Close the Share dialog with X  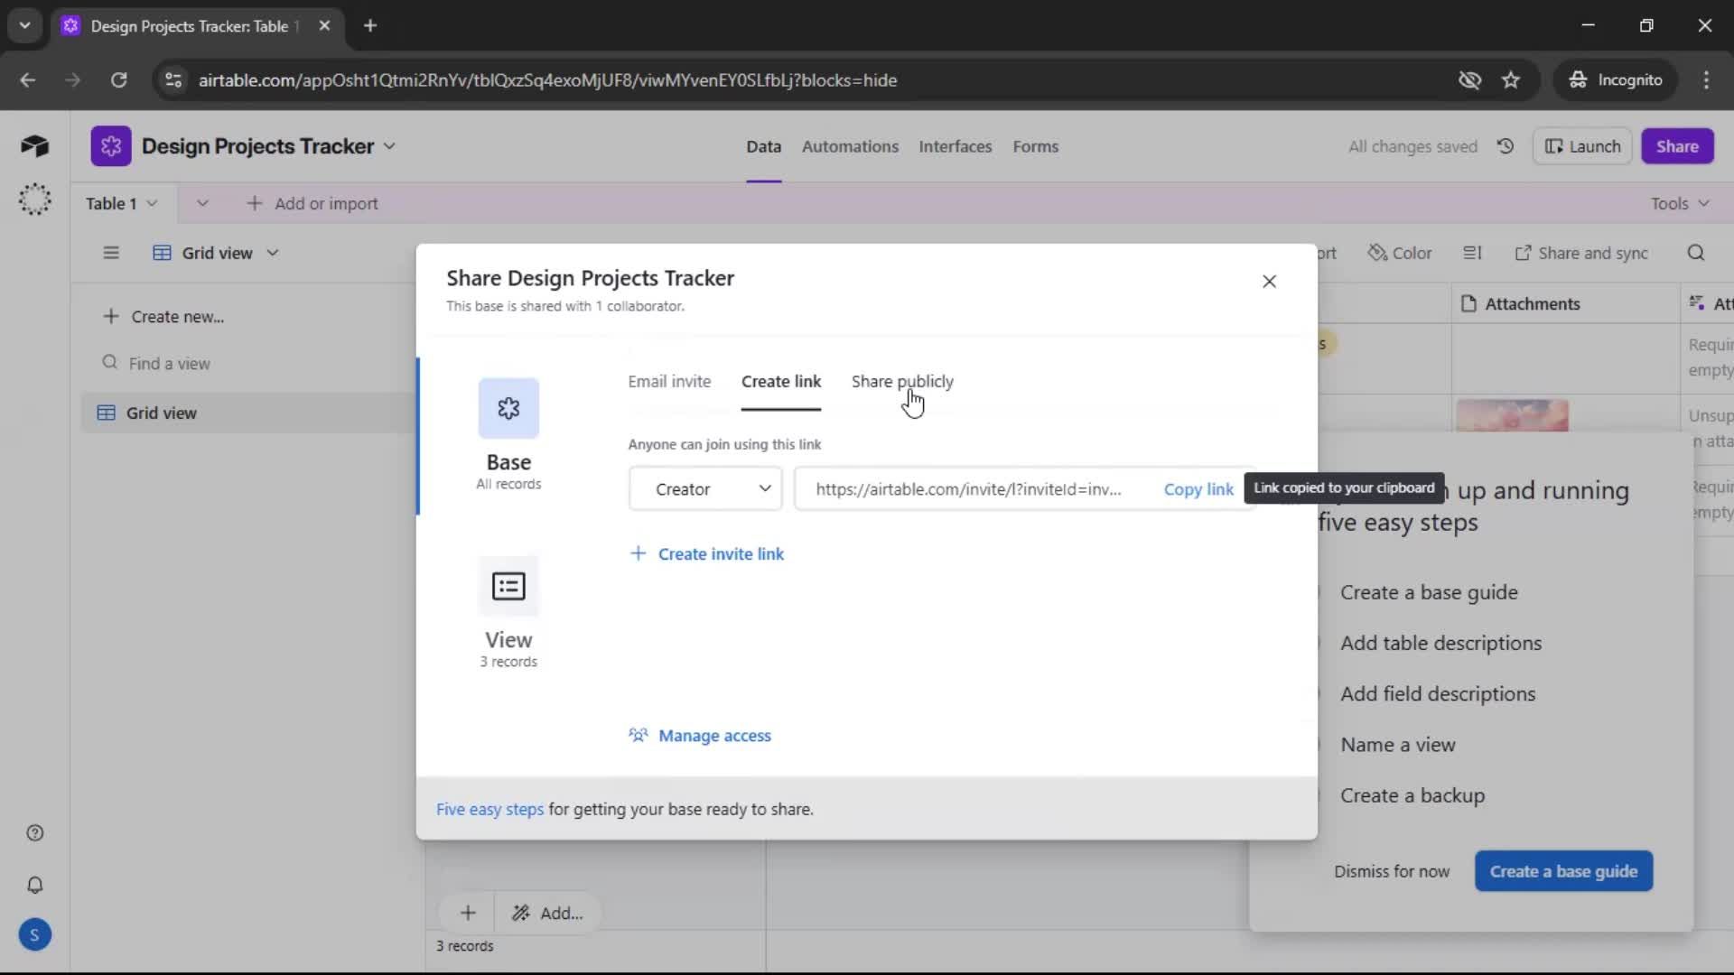(1269, 282)
